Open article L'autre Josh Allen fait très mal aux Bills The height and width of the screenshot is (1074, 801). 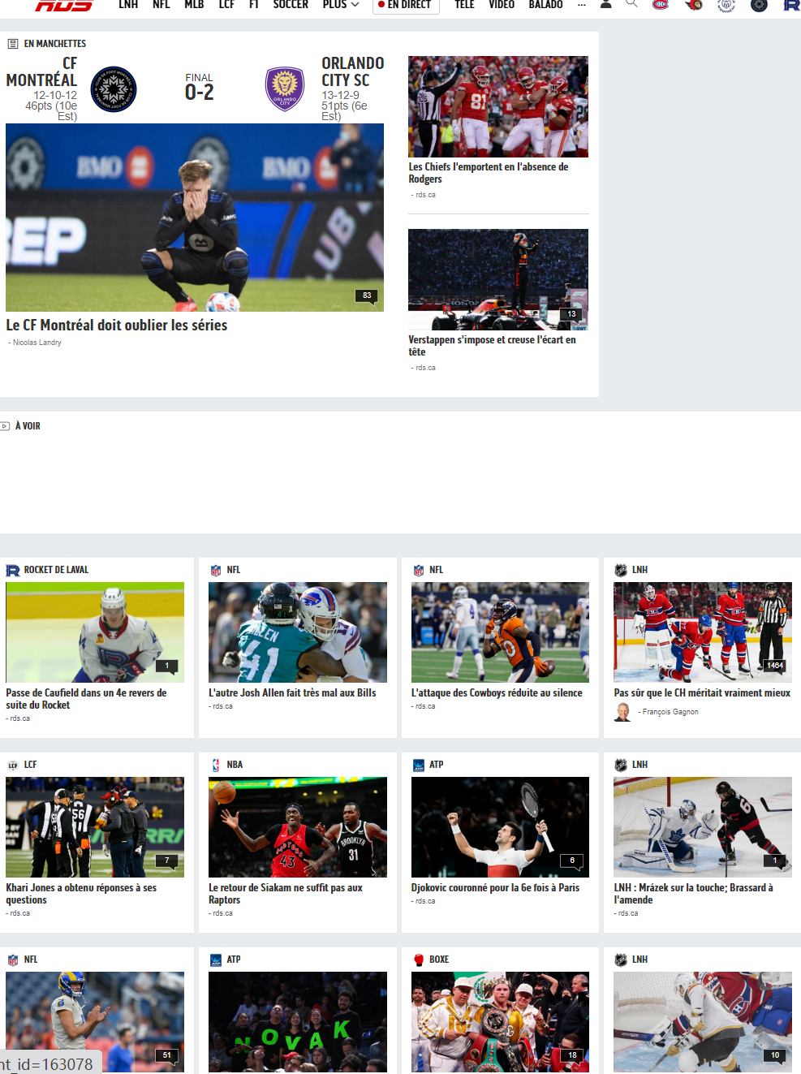coord(292,693)
